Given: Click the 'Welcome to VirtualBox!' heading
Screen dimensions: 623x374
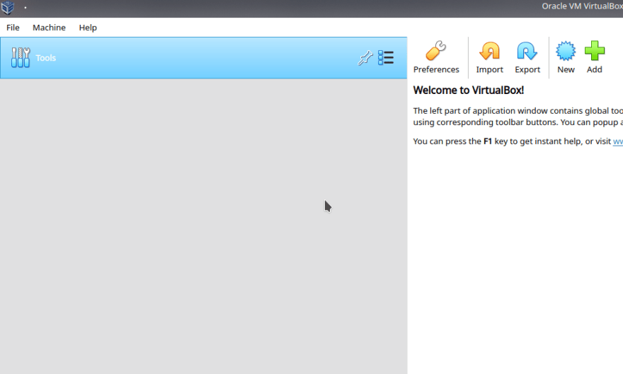Looking at the screenshot, I should 469,90.
